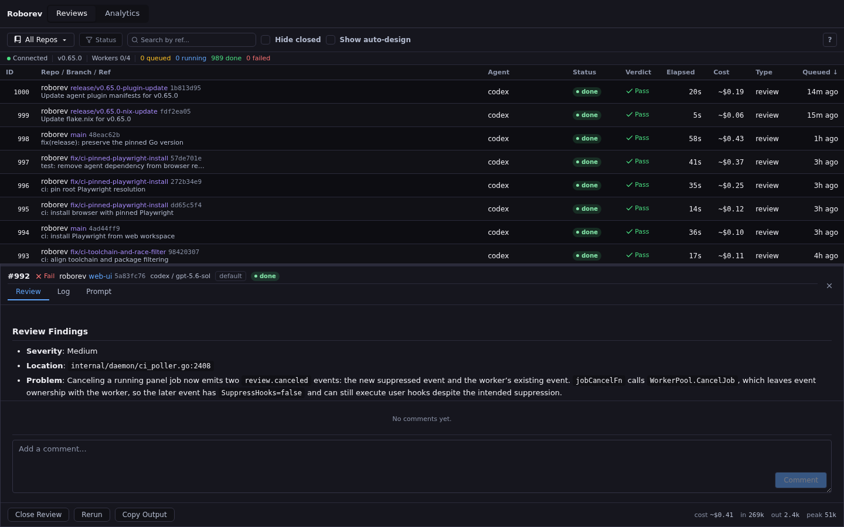Image resolution: width=844 pixels, height=527 pixels.
Task: Click the v0.65.0 version label
Action: pyautogui.click(x=70, y=59)
